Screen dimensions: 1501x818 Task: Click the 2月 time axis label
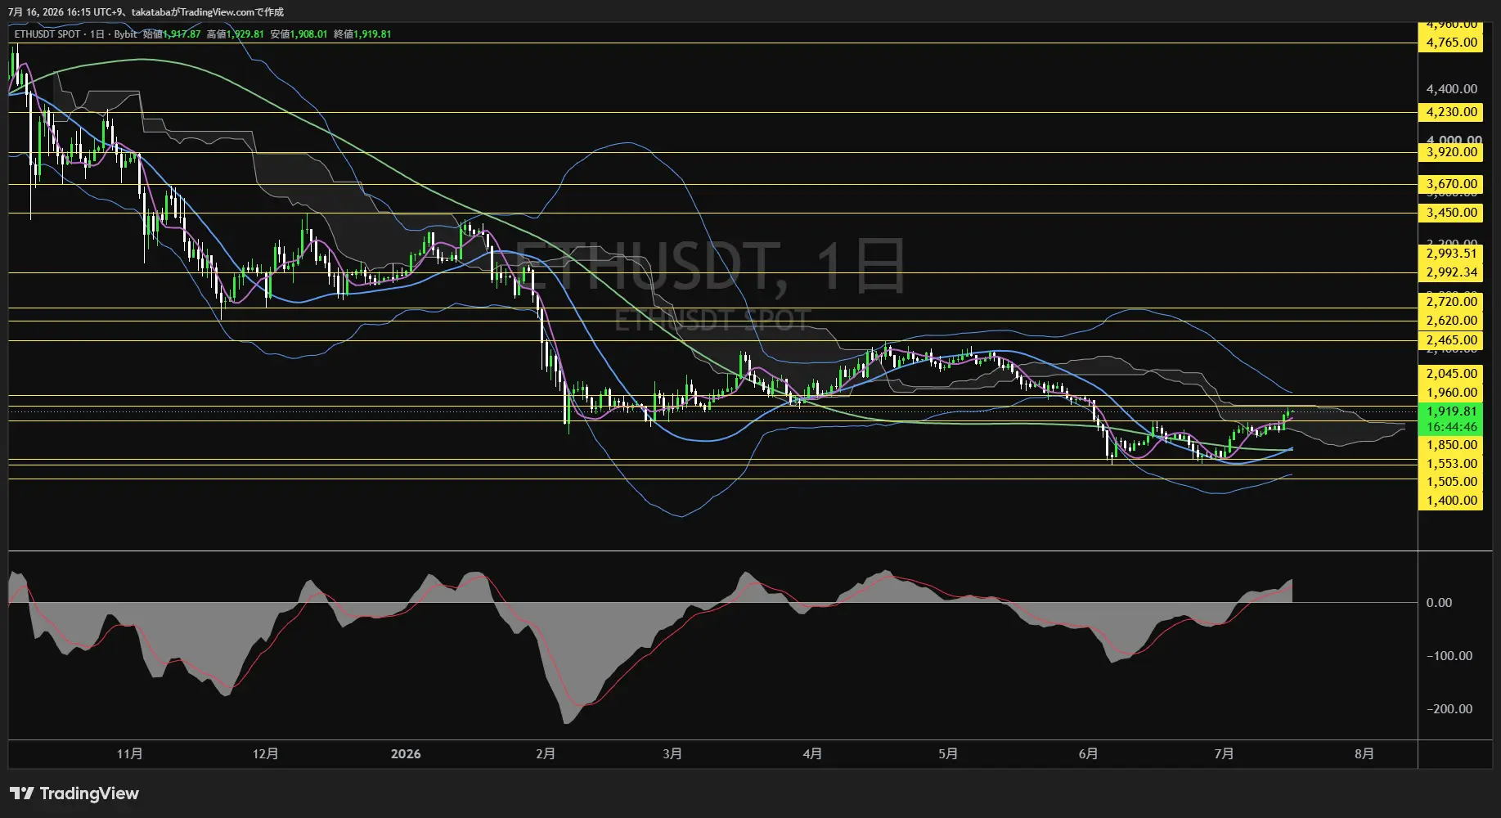546,753
